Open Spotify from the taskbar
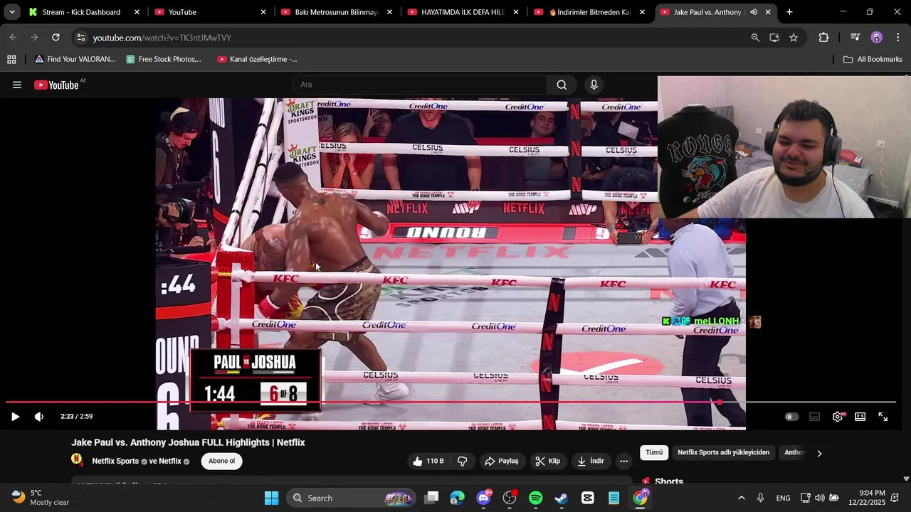 tap(535, 498)
